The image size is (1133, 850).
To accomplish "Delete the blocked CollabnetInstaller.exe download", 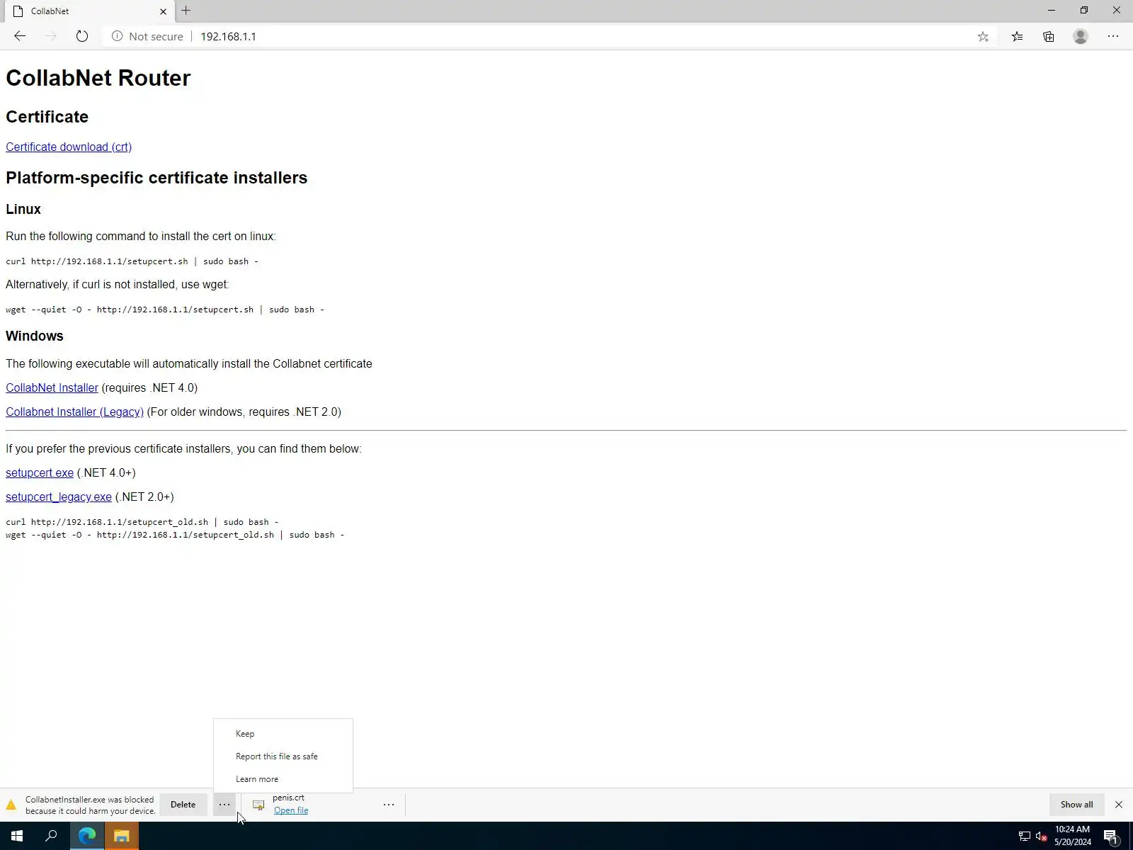I will 183,805.
